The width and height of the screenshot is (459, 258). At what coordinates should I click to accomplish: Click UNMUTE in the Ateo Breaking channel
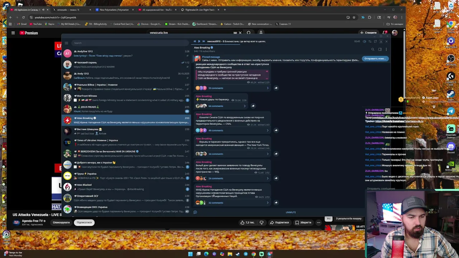tap(291, 212)
